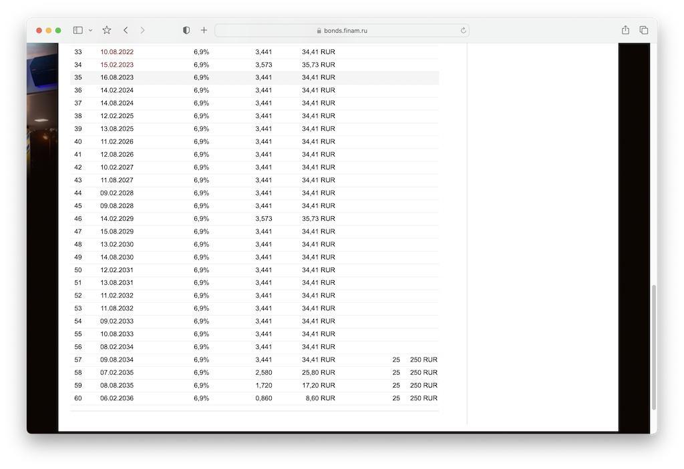The width and height of the screenshot is (684, 469).
Task: Click the lock icon in the address bar
Action: click(x=319, y=31)
